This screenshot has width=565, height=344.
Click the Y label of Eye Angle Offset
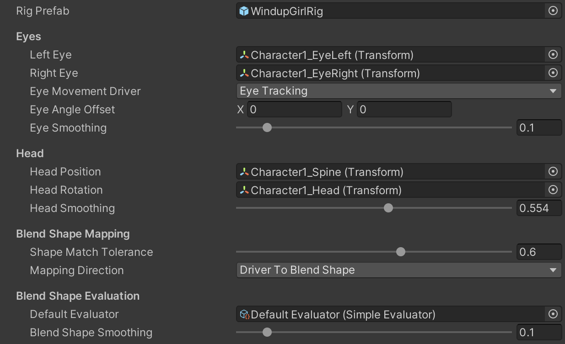tap(350, 110)
